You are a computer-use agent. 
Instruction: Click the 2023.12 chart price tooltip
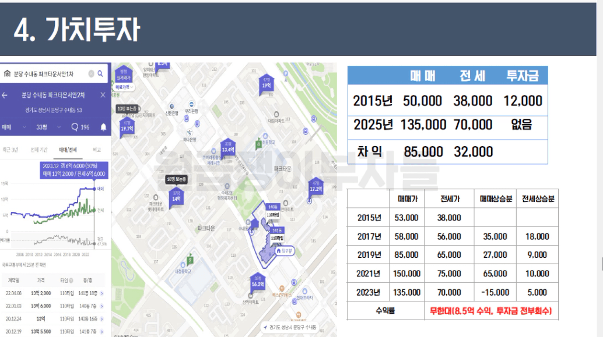click(74, 170)
